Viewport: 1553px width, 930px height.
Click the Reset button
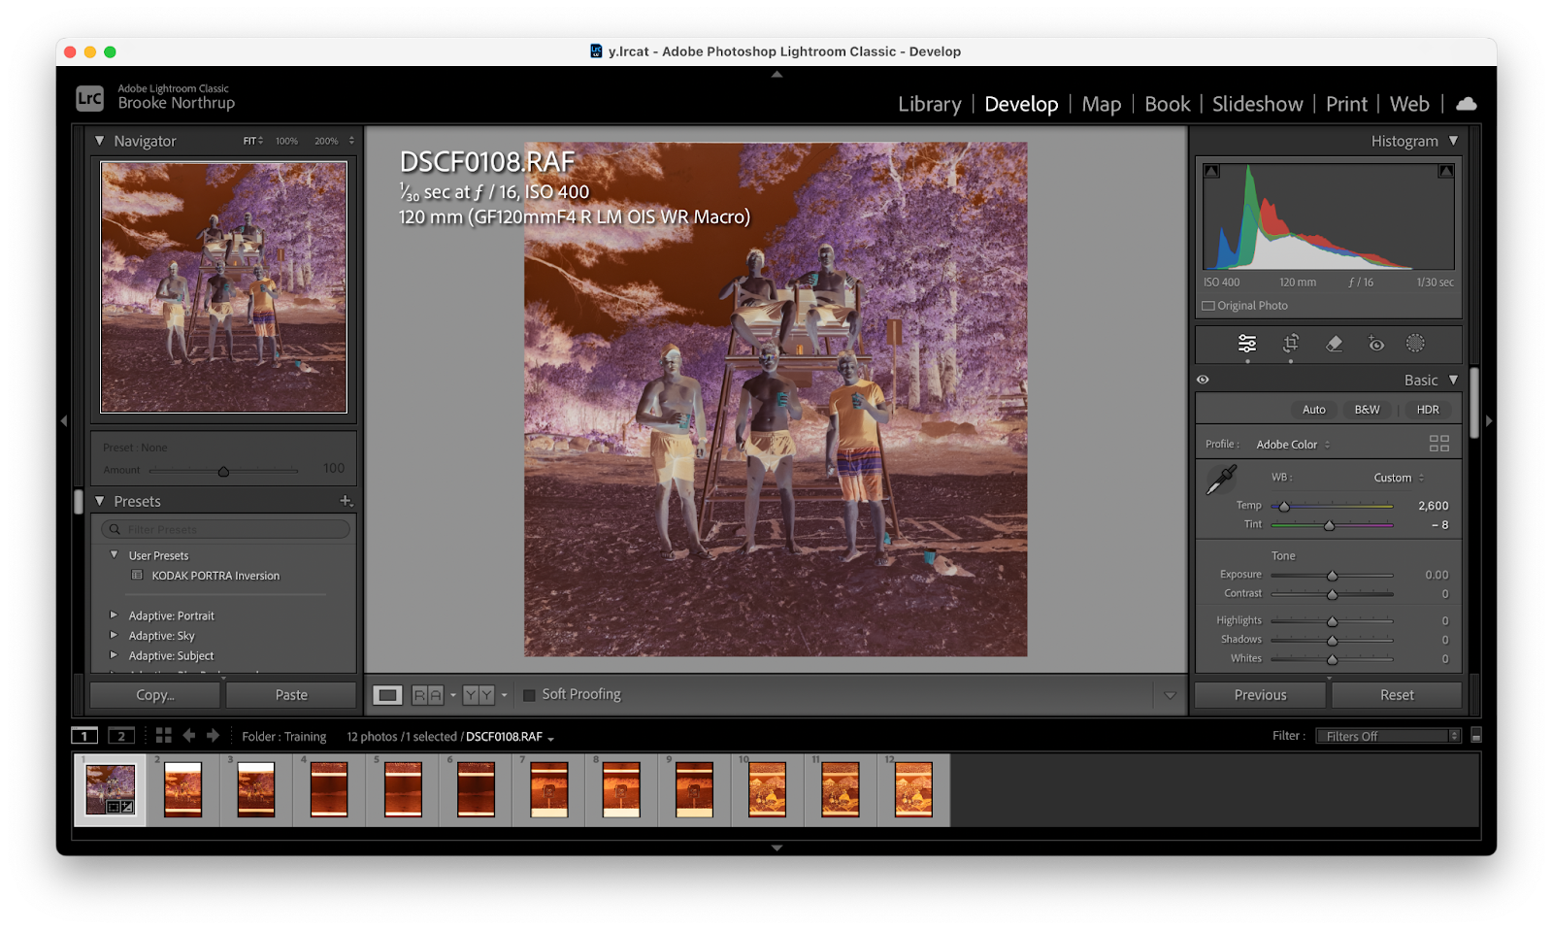pyautogui.click(x=1397, y=695)
